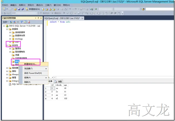Collapse the 安全性 folder

pos(7,45)
